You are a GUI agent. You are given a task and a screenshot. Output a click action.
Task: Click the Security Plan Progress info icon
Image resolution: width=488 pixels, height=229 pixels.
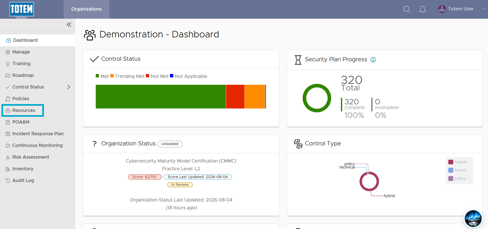click(373, 60)
